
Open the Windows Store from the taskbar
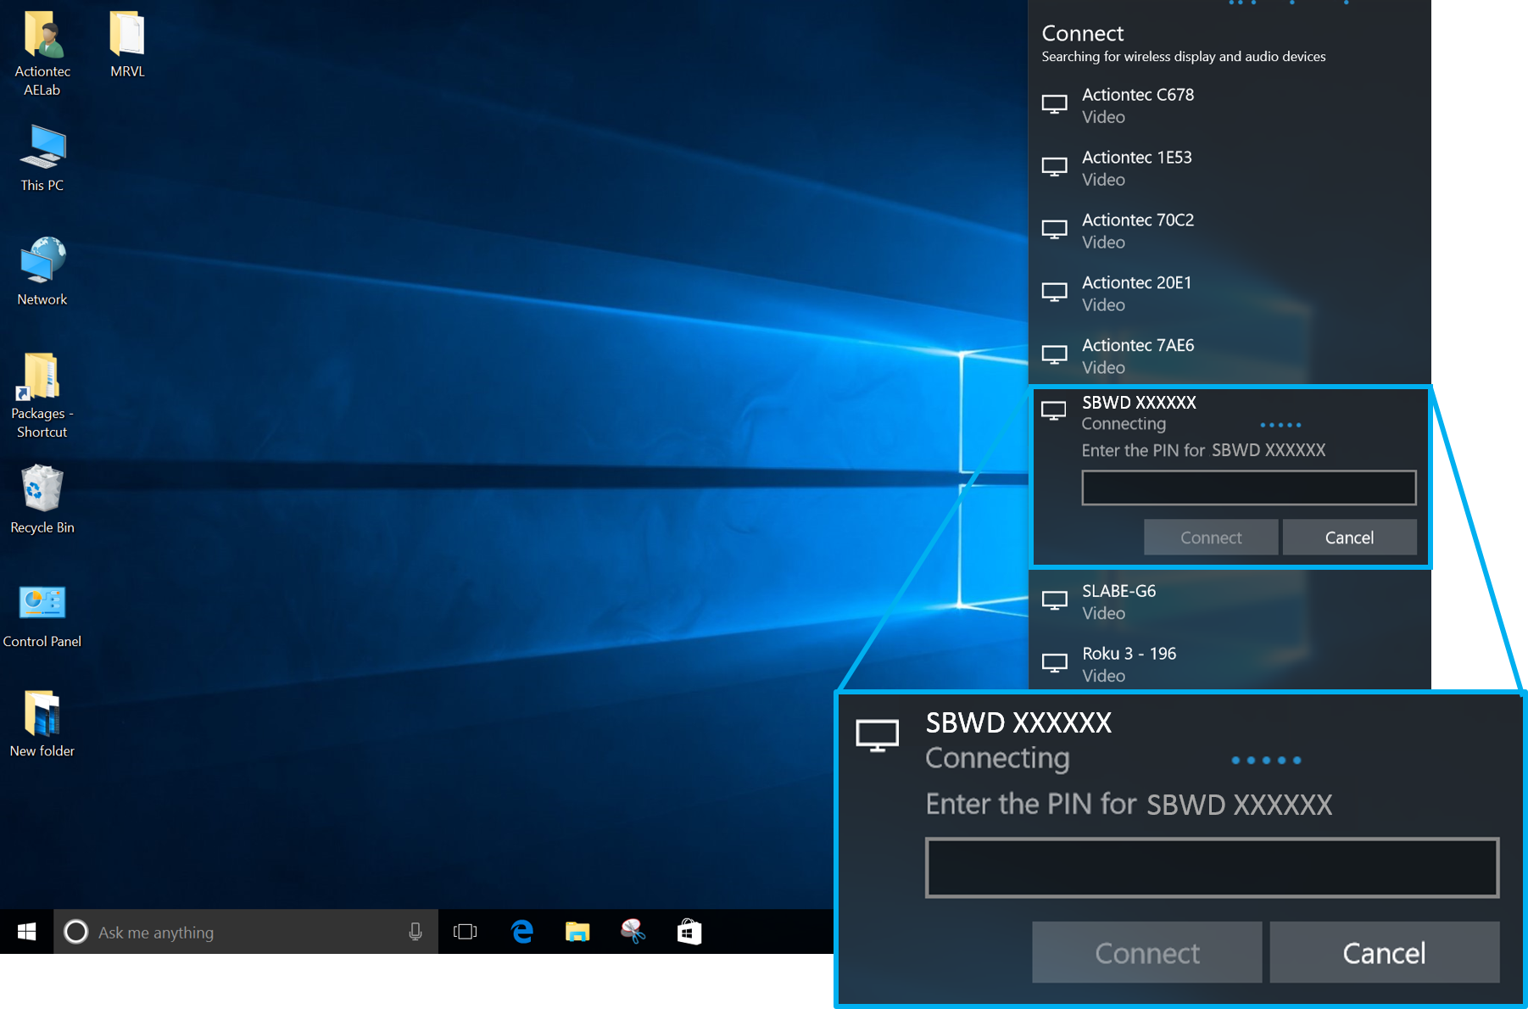[689, 932]
